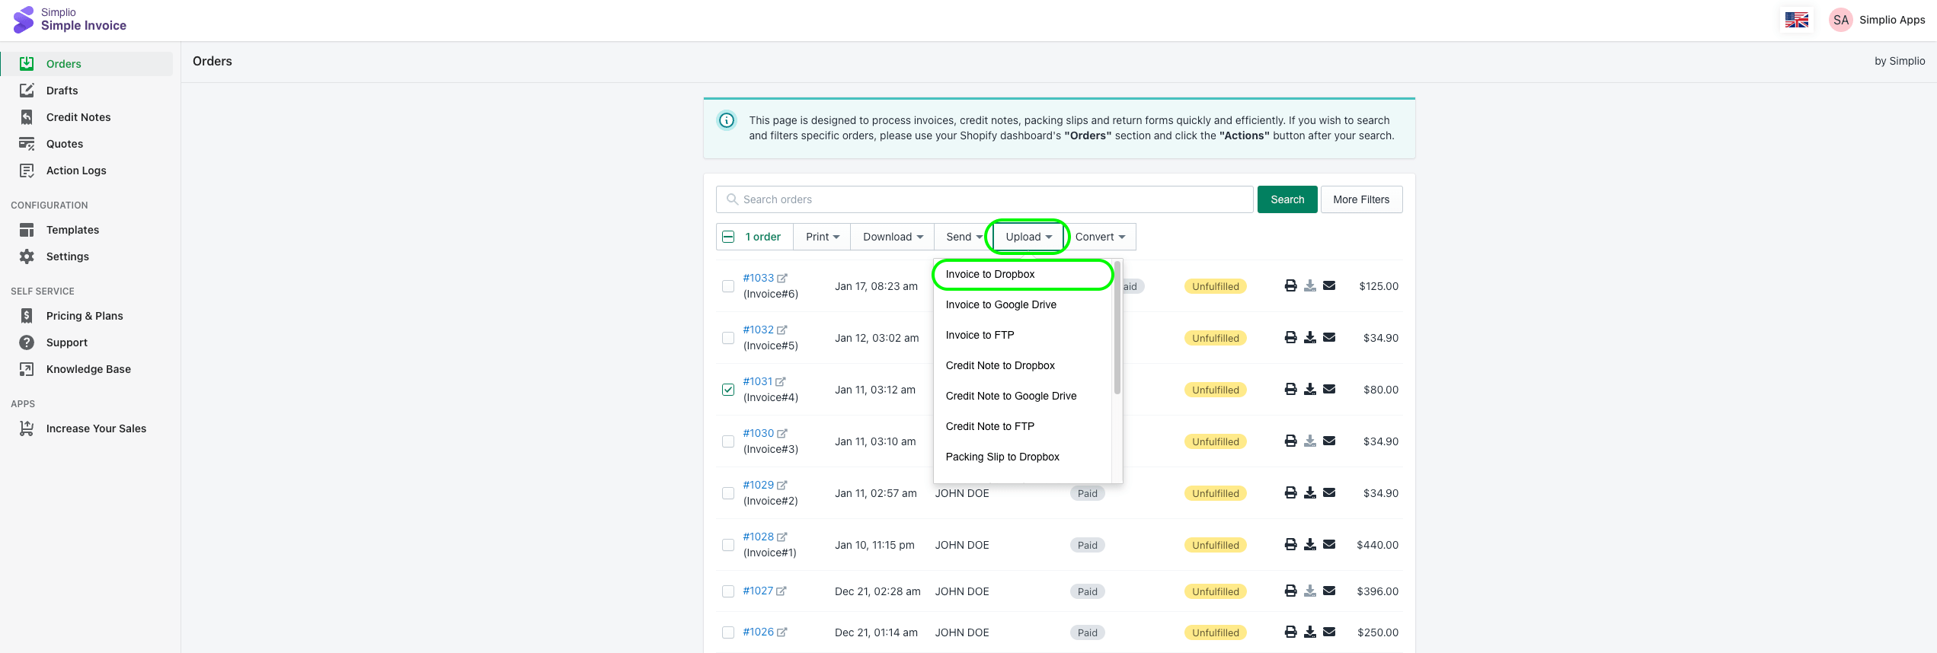Print order #1028 with printer icon
Image resolution: width=1937 pixels, height=653 pixels.
tap(1290, 545)
